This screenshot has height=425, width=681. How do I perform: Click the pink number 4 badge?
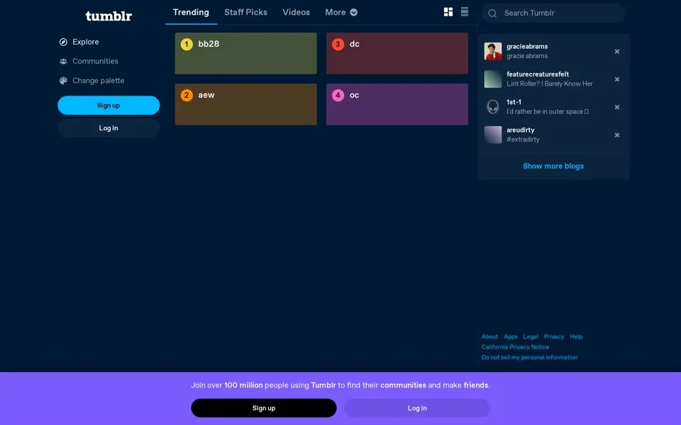tap(338, 96)
